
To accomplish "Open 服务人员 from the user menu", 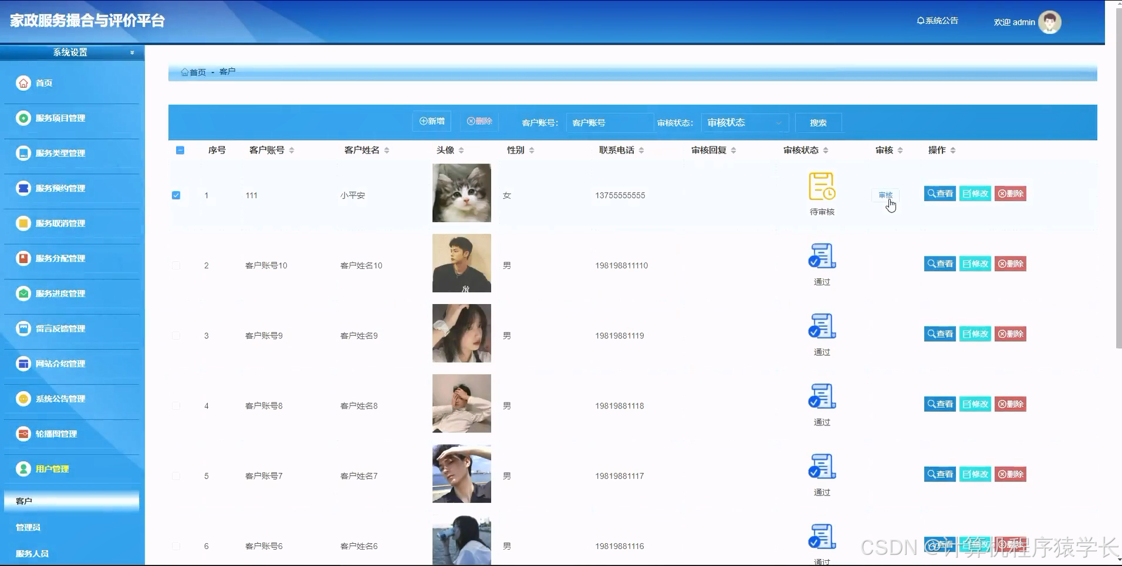I will click(x=31, y=553).
